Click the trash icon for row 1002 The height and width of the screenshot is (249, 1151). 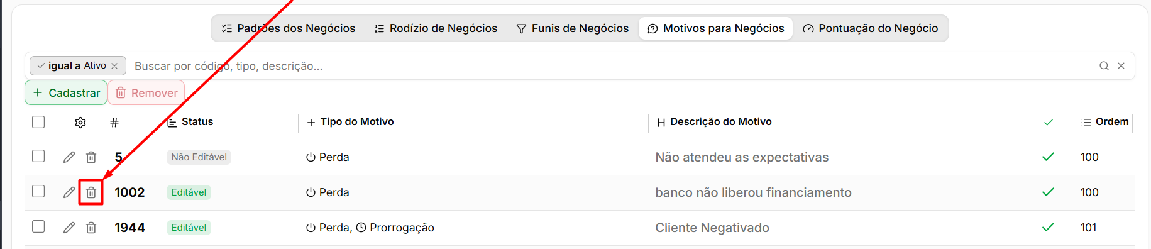point(91,192)
